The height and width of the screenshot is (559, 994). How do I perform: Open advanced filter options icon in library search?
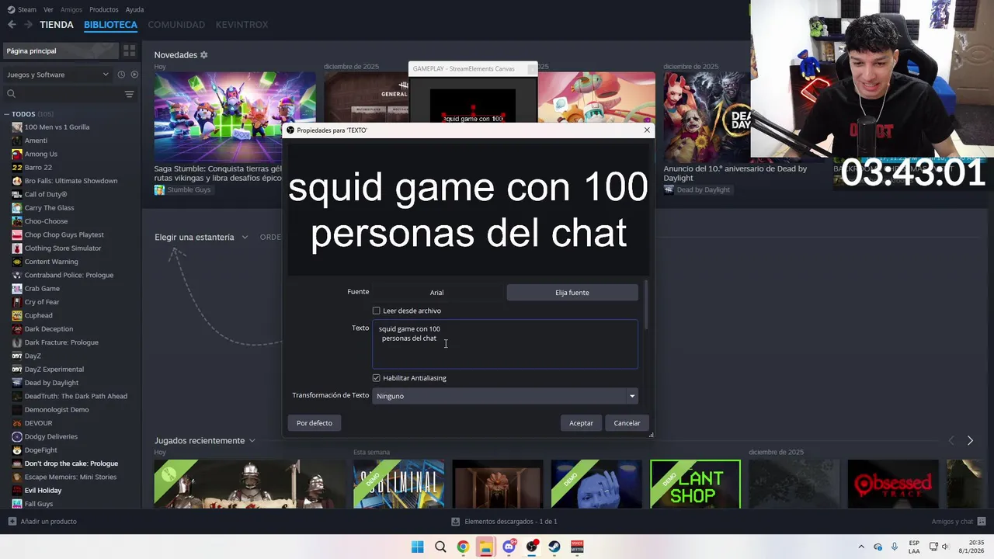pos(129,94)
